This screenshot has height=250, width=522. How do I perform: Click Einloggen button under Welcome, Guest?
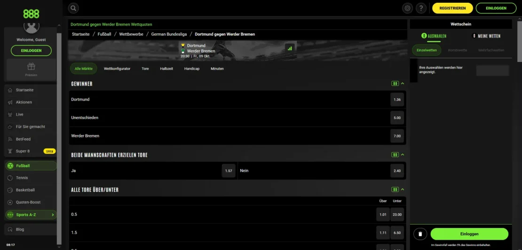coord(32,51)
